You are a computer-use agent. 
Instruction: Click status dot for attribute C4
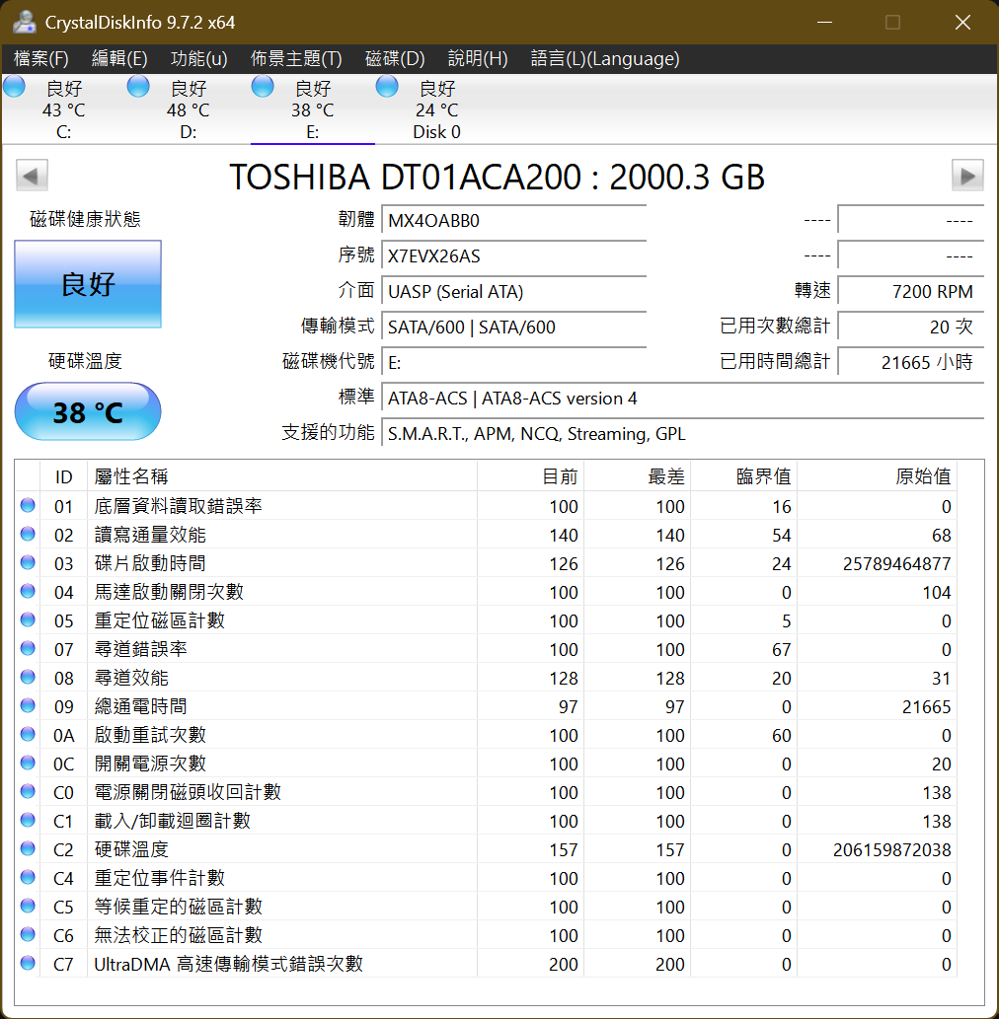click(x=28, y=877)
